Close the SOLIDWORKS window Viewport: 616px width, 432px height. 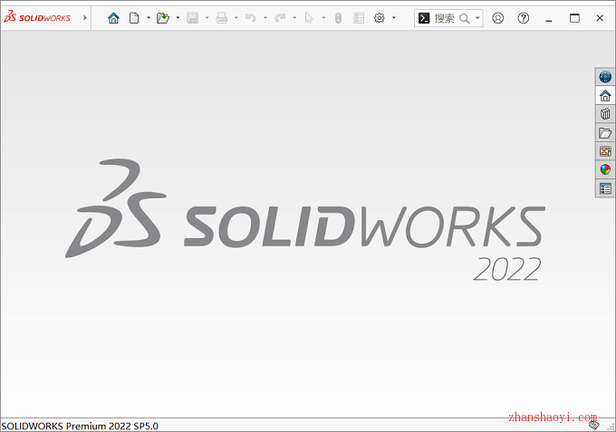(600, 18)
